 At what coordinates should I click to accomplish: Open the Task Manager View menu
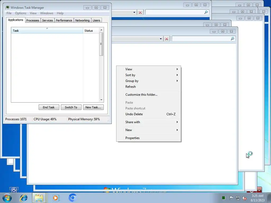pos(33,13)
